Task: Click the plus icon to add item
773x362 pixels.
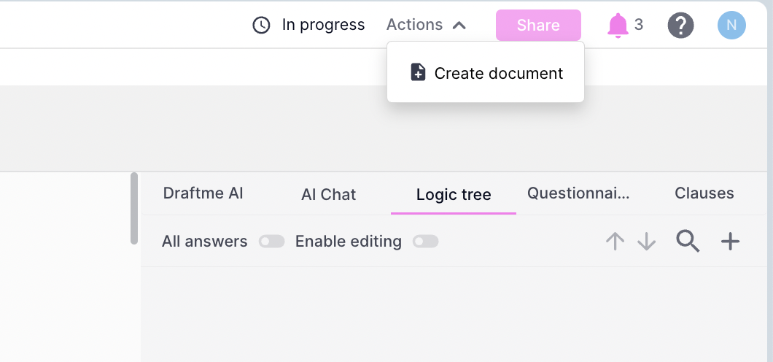Action: pos(730,241)
